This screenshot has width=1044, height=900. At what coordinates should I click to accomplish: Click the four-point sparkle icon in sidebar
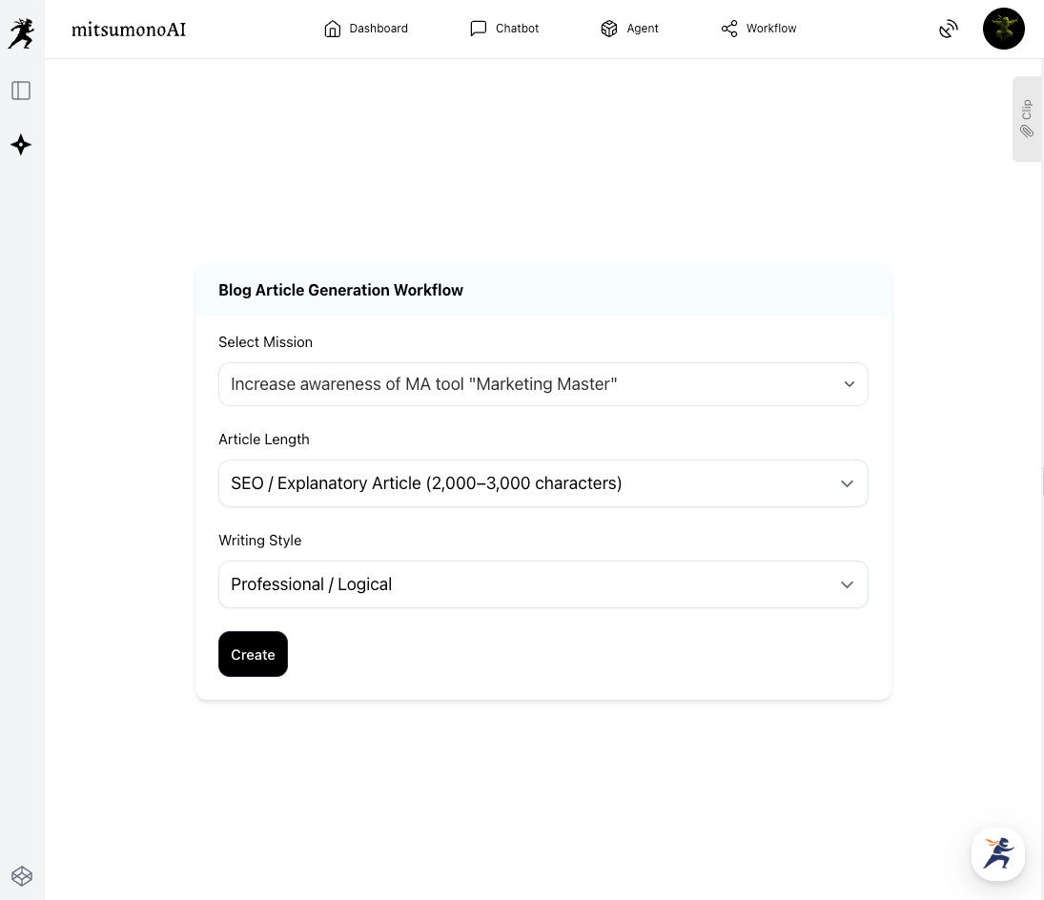click(x=21, y=145)
